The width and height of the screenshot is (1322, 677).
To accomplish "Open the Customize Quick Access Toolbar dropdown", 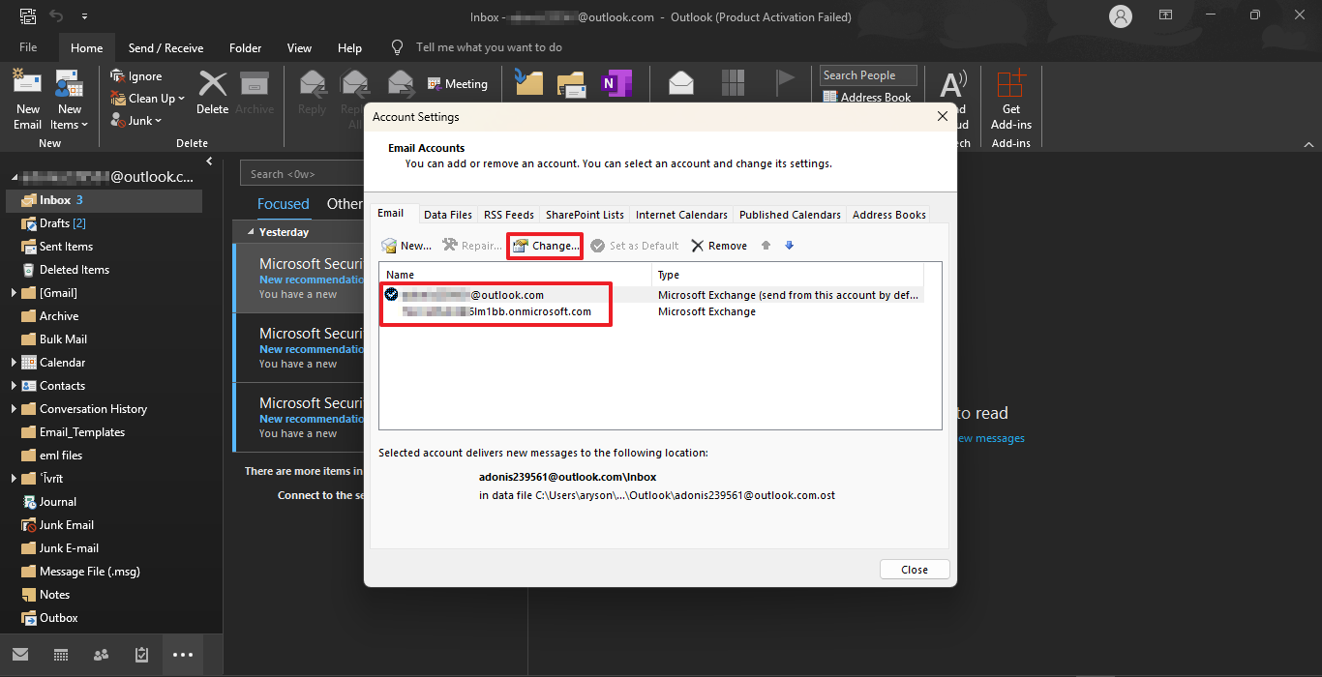I will click(84, 16).
